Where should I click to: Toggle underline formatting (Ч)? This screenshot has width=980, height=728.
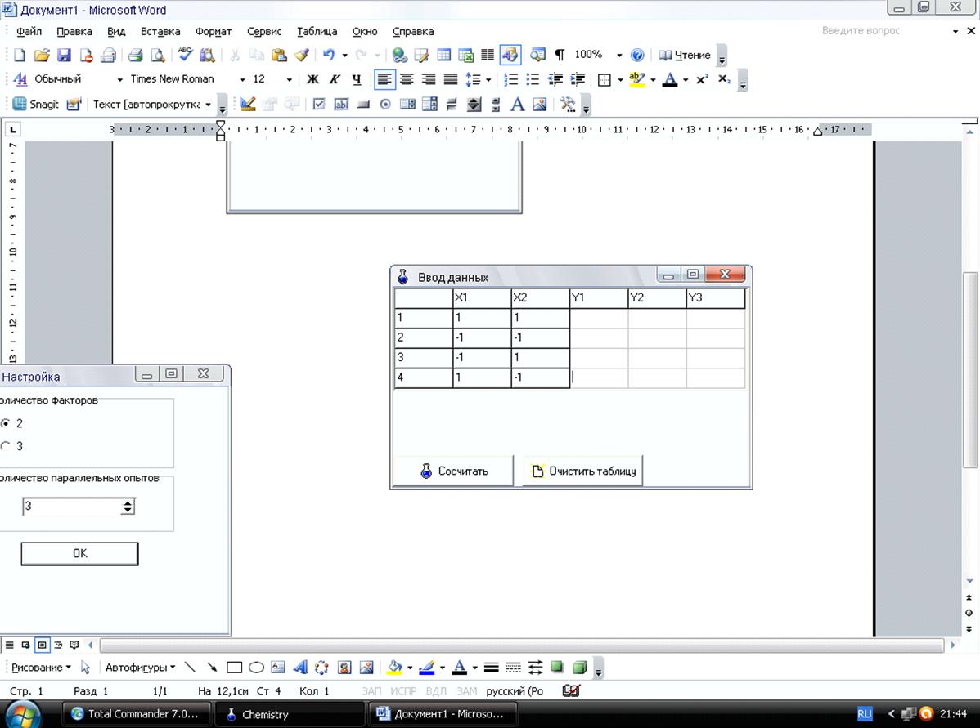[x=357, y=80]
